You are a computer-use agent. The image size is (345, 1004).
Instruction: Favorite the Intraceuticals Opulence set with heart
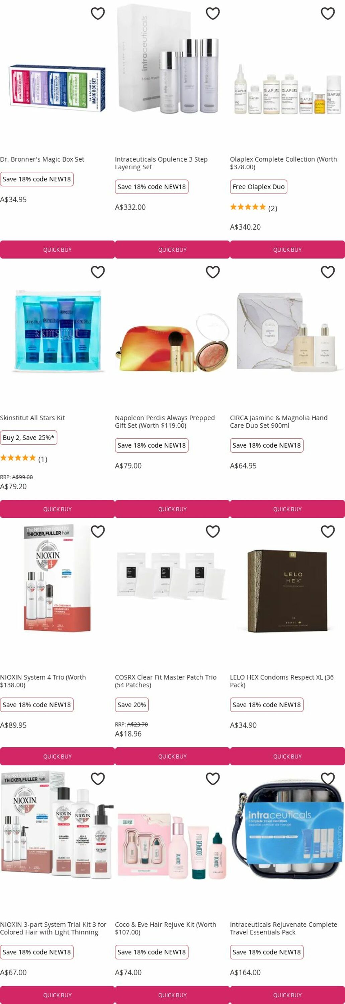coord(212,13)
